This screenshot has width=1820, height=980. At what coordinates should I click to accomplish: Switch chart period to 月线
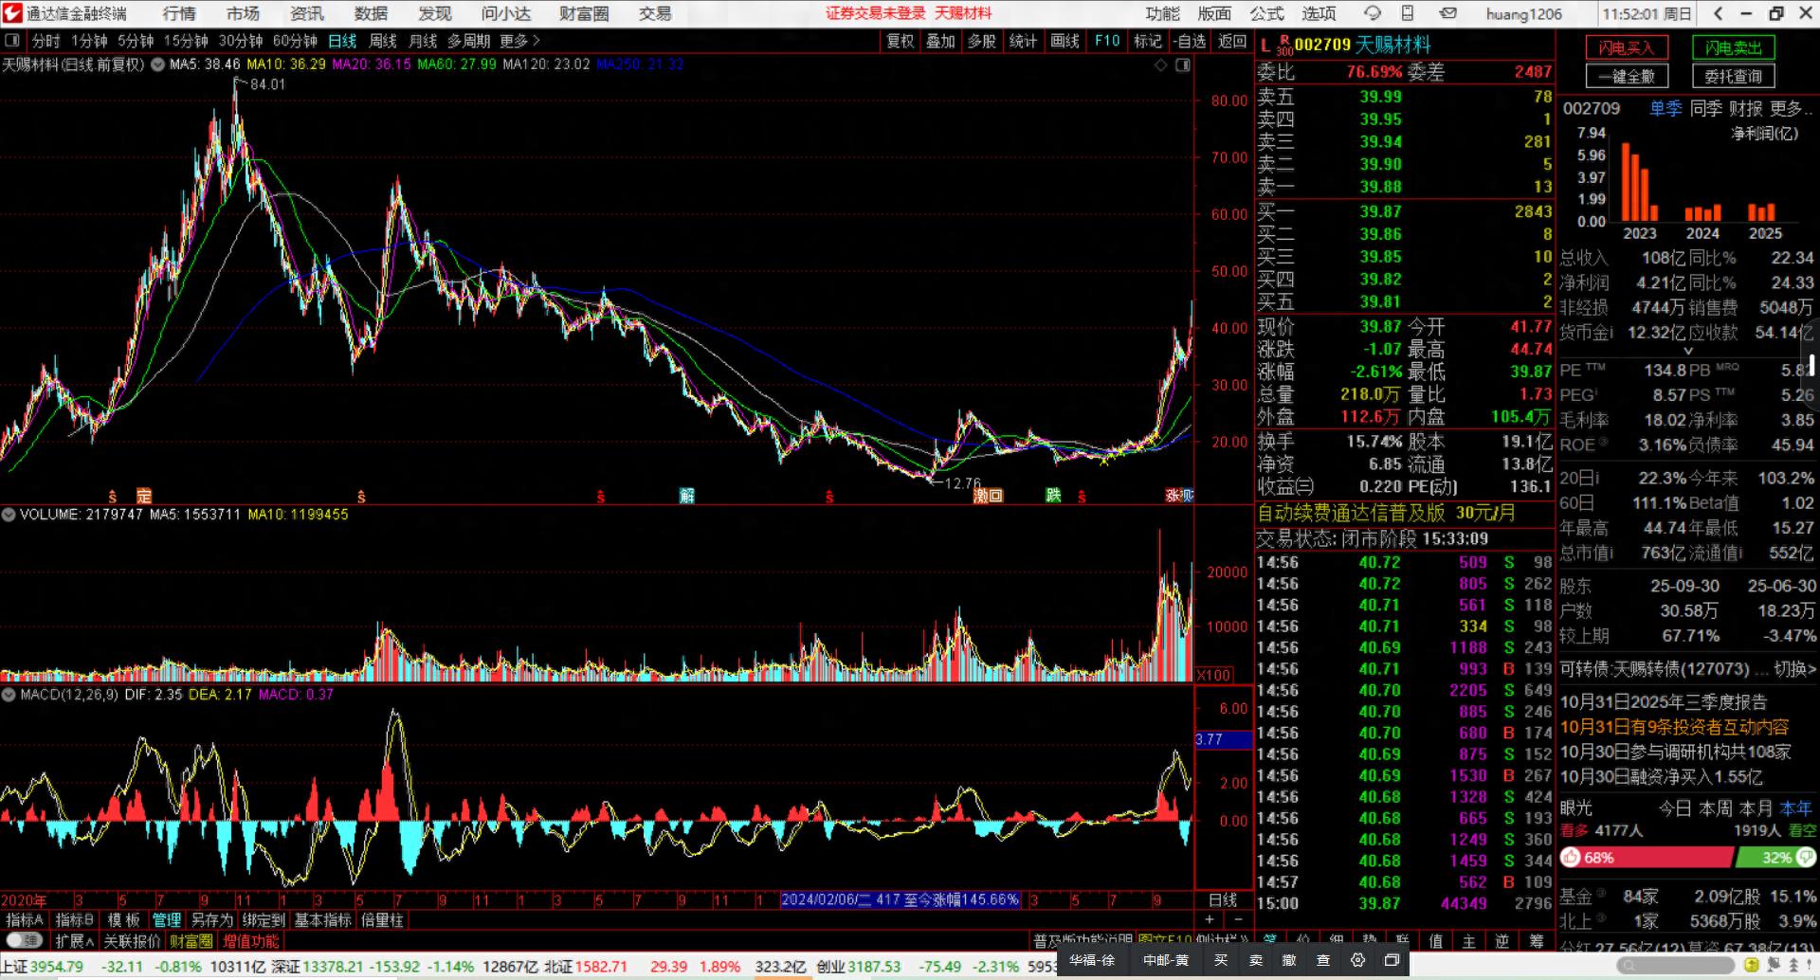[423, 41]
